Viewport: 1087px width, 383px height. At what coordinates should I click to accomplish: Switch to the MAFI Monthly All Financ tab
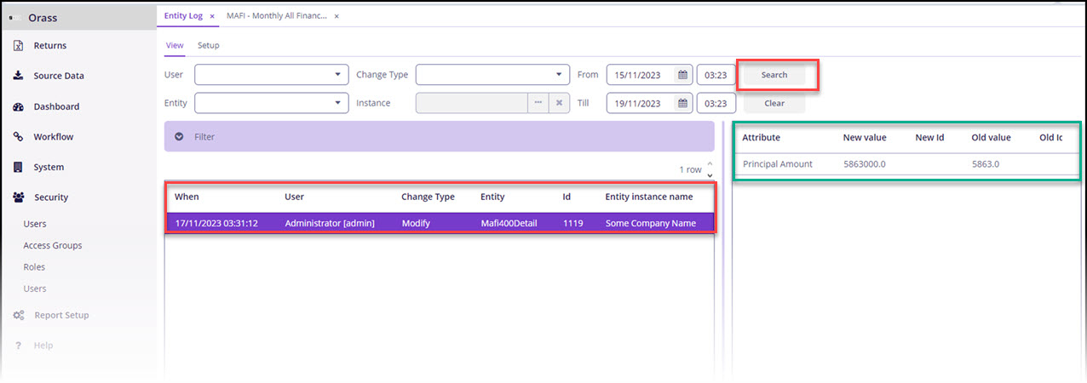coord(277,16)
